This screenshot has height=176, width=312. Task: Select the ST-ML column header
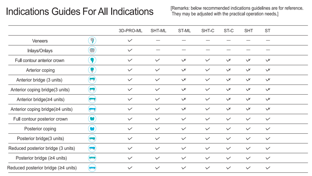click(184, 31)
